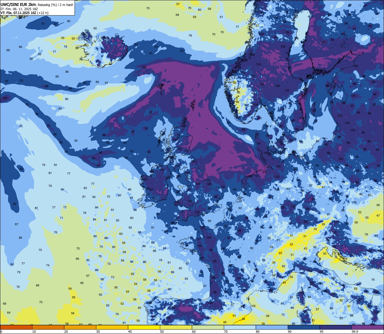Click the value '74' in the southwest Atlantic
384x334 pixels.
click(48, 265)
